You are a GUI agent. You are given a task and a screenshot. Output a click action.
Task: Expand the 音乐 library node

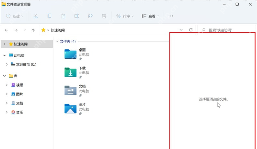(7, 112)
